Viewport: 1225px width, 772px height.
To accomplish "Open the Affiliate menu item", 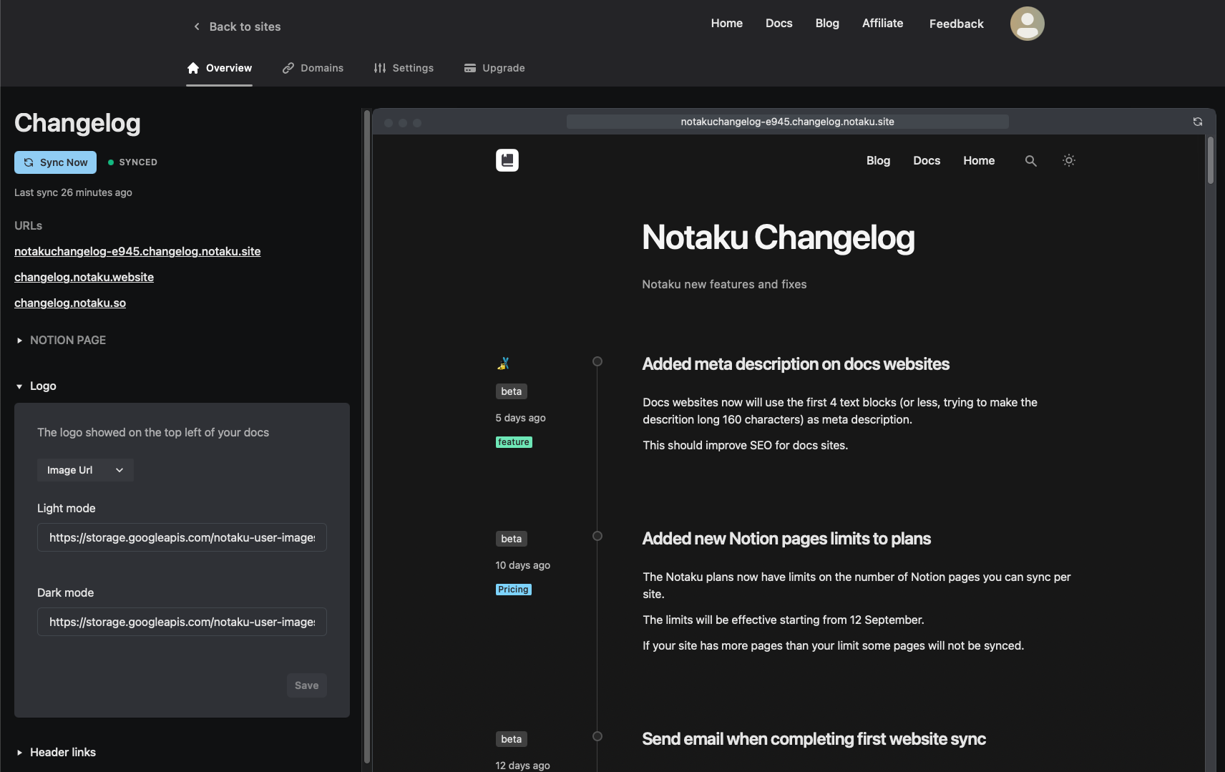I will [882, 23].
